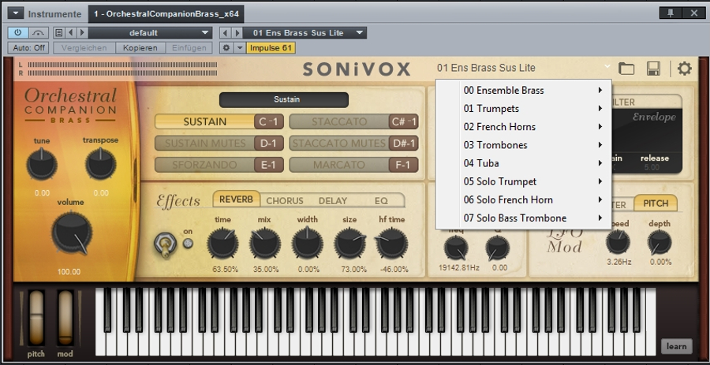710x365 pixels.
Task: Flip the reverb on toggle switch
Action: pos(164,244)
